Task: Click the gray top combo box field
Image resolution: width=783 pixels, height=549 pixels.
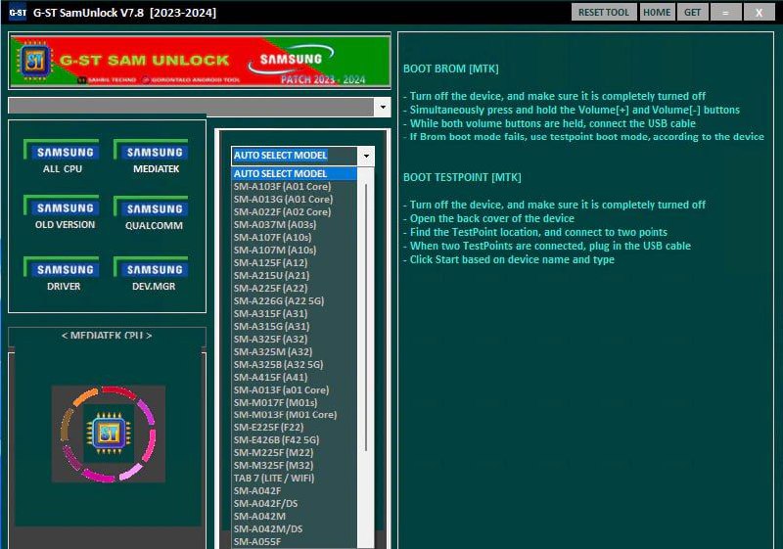Action: coord(191,107)
